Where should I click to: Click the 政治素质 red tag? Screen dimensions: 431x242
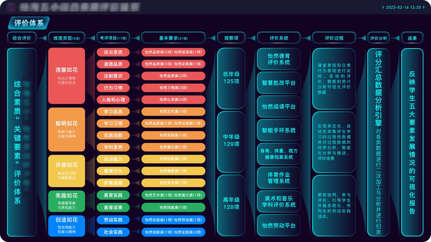point(113,52)
